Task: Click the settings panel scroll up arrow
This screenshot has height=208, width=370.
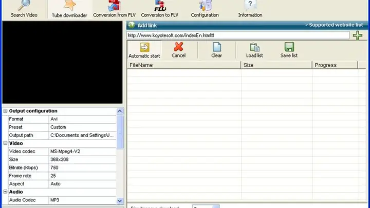Action: coord(120,111)
